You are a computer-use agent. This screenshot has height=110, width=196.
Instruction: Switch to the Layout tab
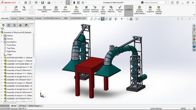(x=13, y=18)
